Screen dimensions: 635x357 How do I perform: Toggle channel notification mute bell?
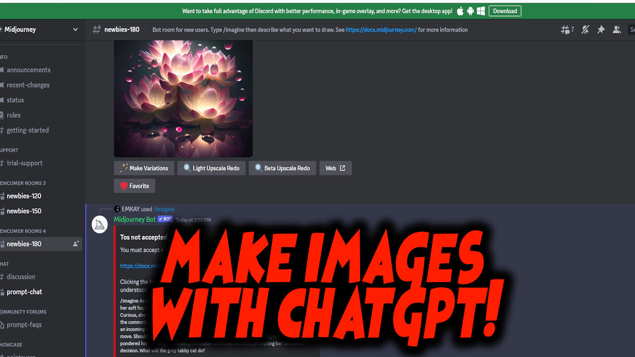585,30
